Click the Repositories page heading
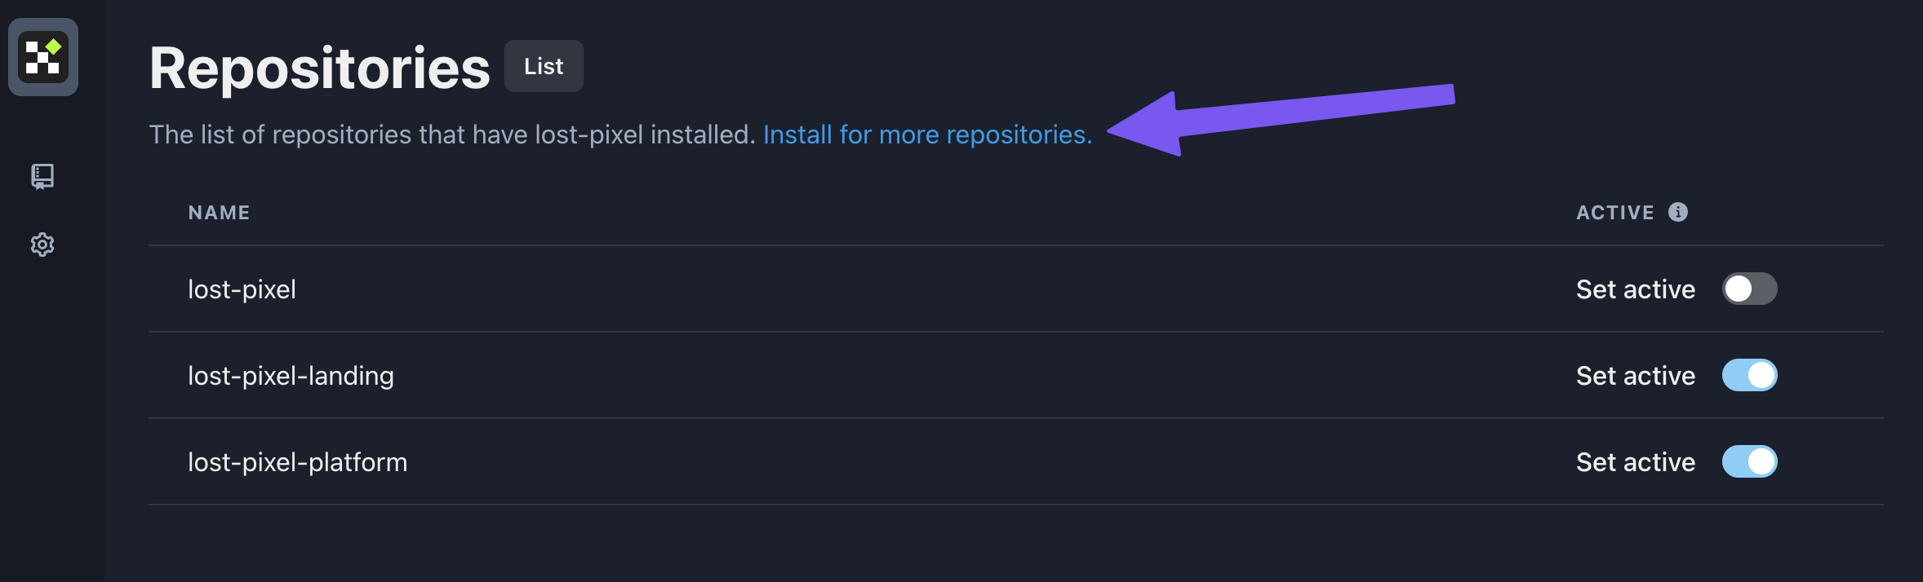 (x=319, y=68)
